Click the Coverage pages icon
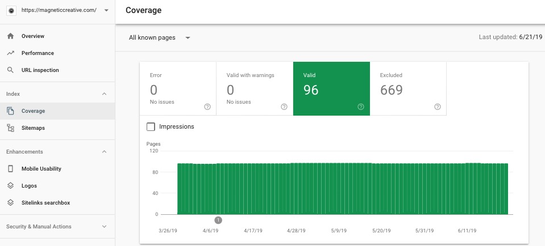This screenshot has width=545, height=246. pyautogui.click(x=10, y=111)
